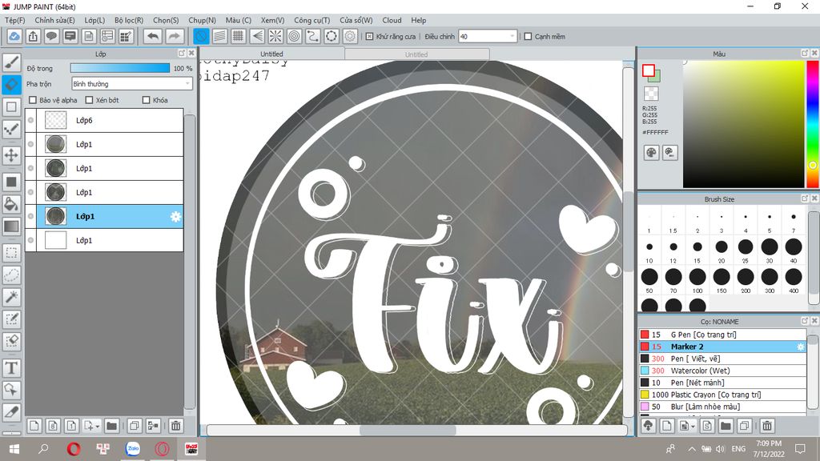Image resolution: width=820 pixels, height=461 pixels.
Task: Undock the Lớp panel with its float icon
Action: click(182, 54)
